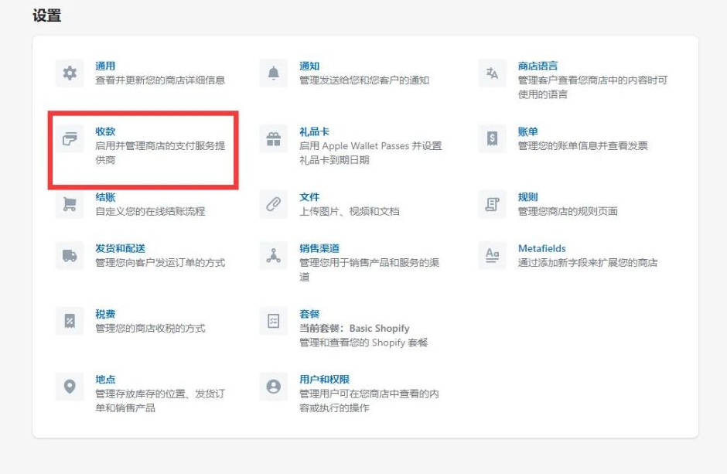Select the 用户和权限 person icon
The height and width of the screenshot is (474, 727).
point(272,384)
